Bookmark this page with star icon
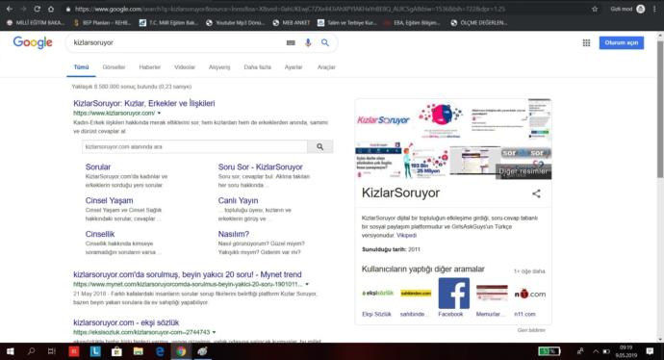 (595, 9)
